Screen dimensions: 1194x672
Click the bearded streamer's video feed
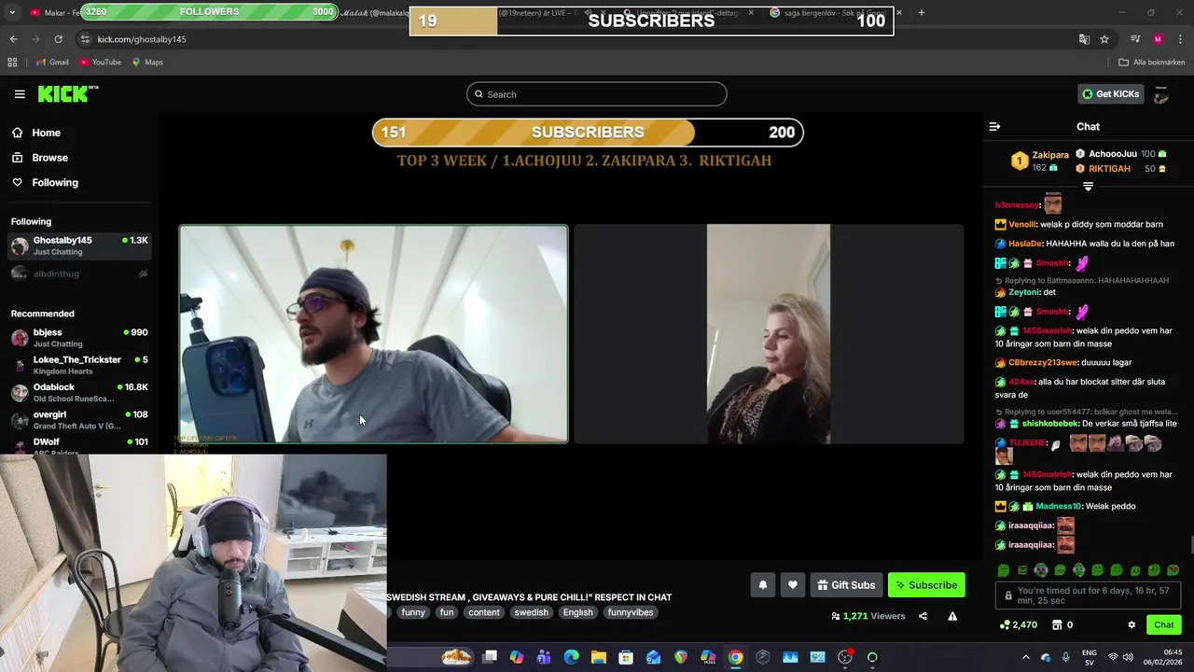coord(373,333)
